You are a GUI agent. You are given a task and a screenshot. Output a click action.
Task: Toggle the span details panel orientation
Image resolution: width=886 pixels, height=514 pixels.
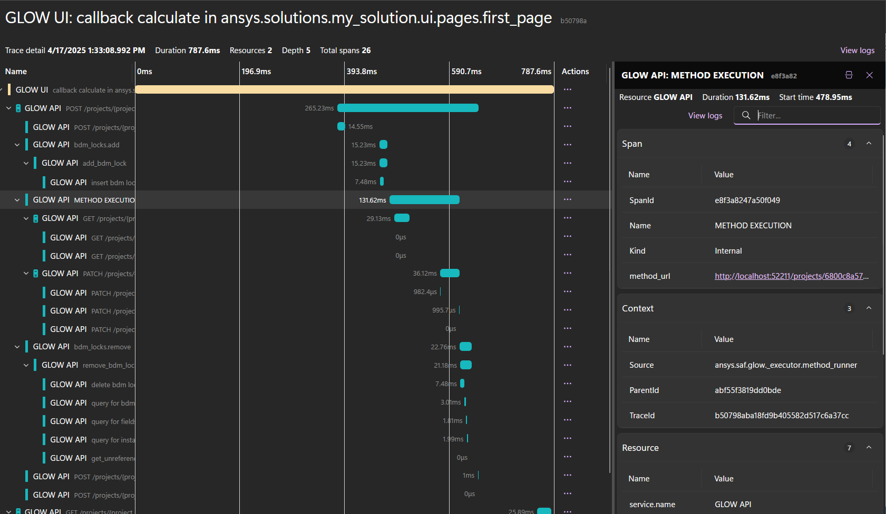849,75
